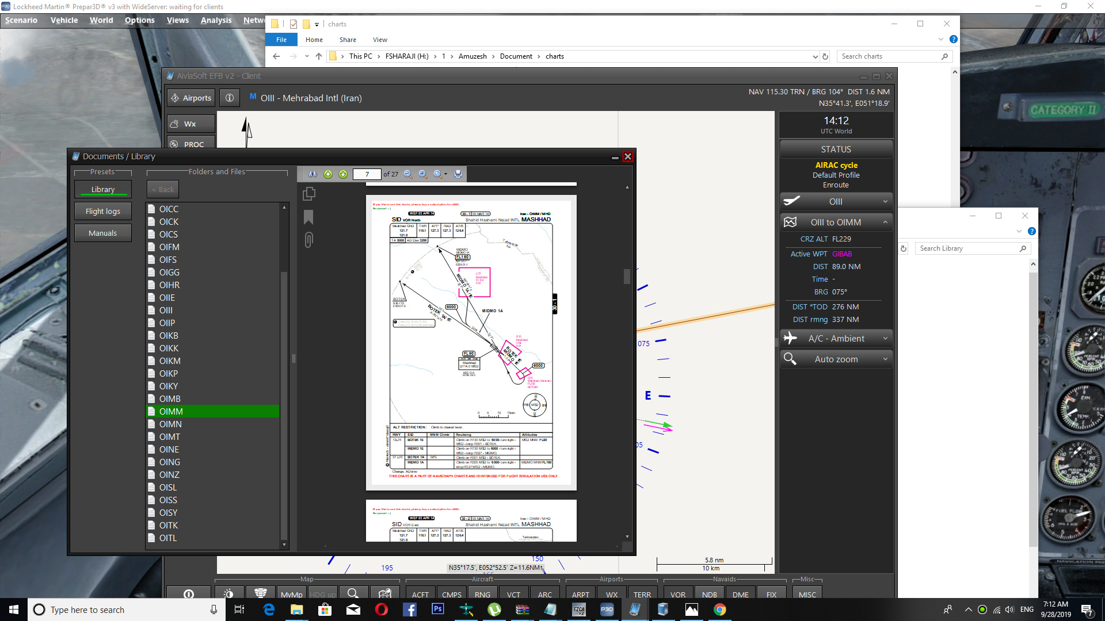Click the PDF viewer vertical scrollbar thumb
1105x621 pixels.
[627, 277]
